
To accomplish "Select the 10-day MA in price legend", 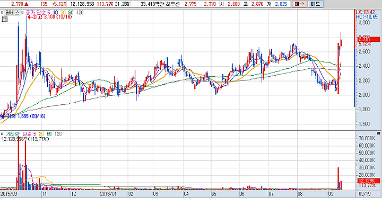I will pos(55,12).
